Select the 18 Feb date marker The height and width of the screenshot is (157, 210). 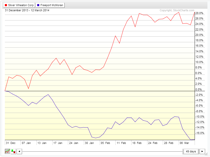pyautogui.click(x=137, y=143)
